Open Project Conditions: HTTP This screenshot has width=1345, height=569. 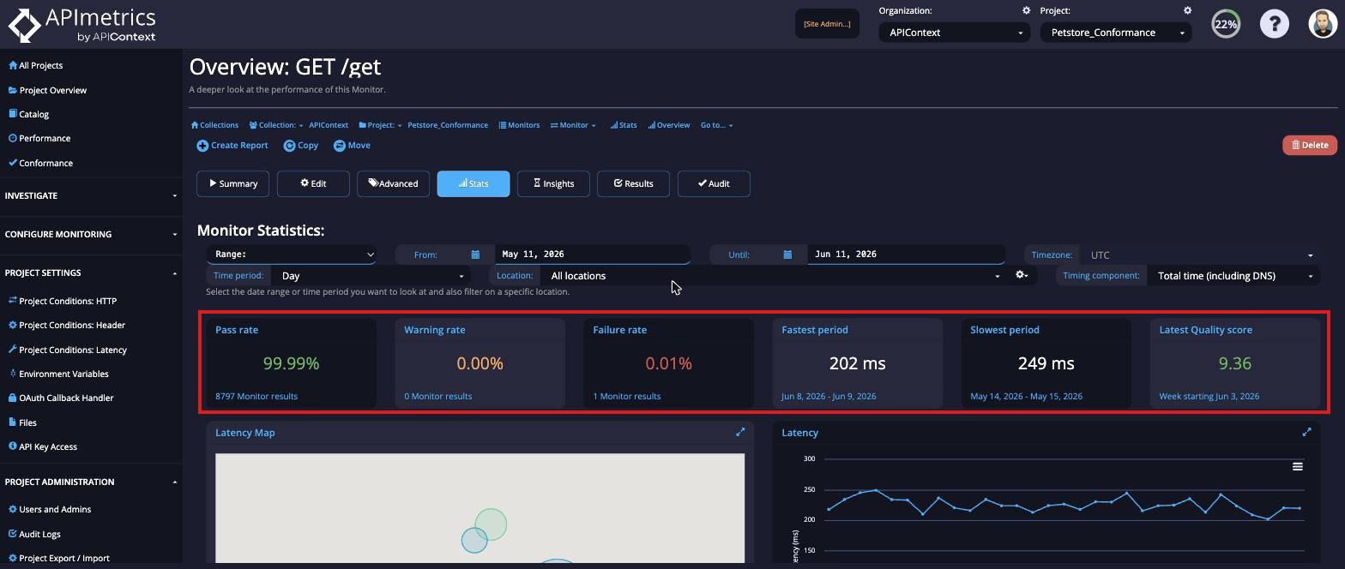pos(62,301)
